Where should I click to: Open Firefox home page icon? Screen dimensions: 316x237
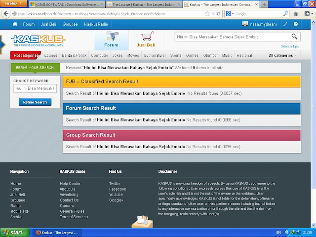(x=296, y=14)
